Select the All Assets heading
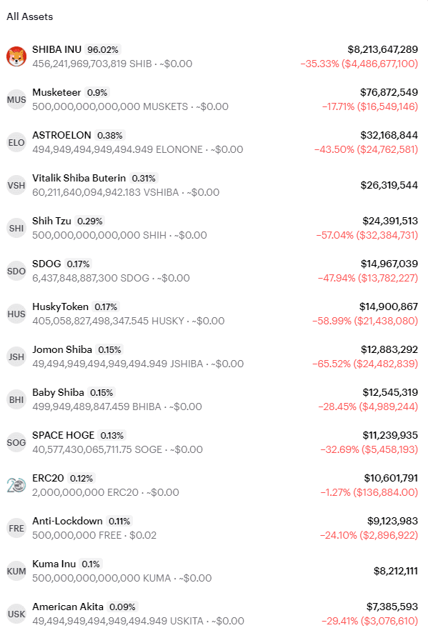 (x=30, y=16)
